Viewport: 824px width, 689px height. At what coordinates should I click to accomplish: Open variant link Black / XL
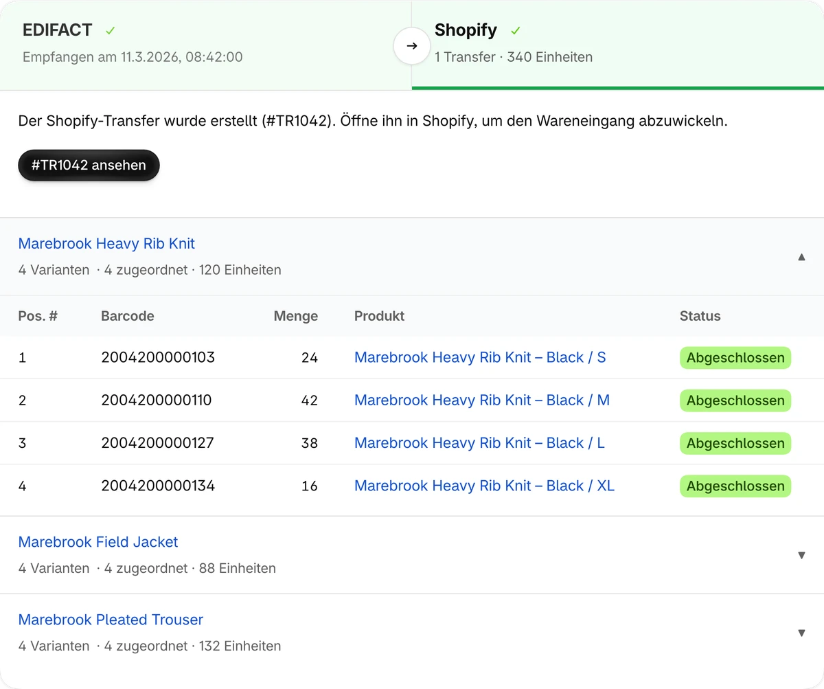484,486
